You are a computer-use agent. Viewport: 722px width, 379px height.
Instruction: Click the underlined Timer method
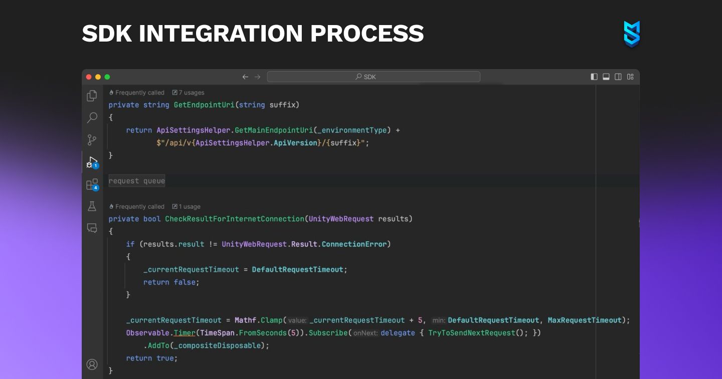[185, 333]
